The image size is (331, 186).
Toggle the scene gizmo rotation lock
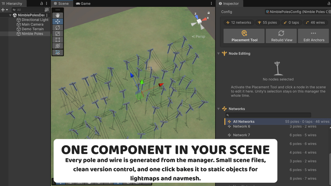(x=209, y=13)
